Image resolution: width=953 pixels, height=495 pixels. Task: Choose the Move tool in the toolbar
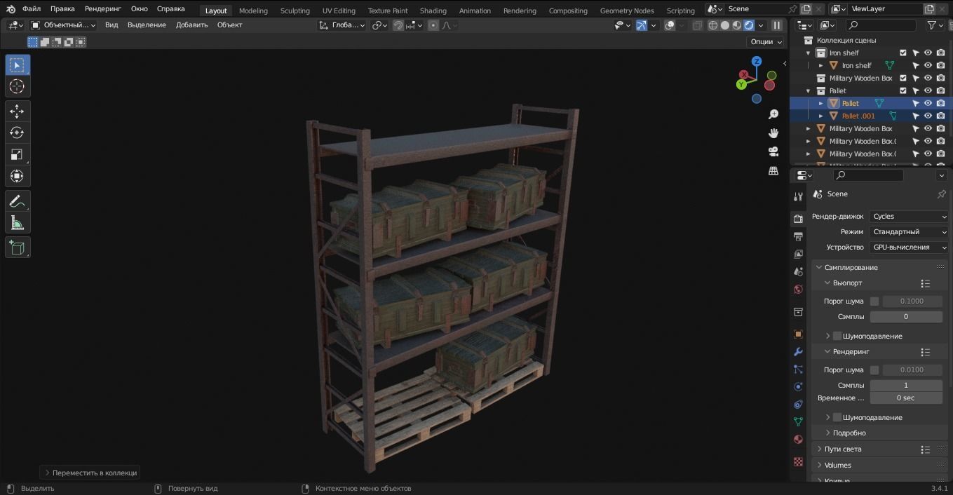pos(18,111)
